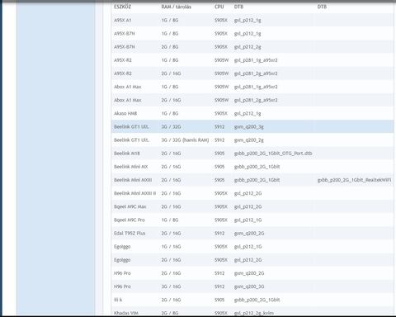Select gxm_q200_3G in the H96 Pro row
The height and width of the screenshot is (317, 396).
click(249, 286)
